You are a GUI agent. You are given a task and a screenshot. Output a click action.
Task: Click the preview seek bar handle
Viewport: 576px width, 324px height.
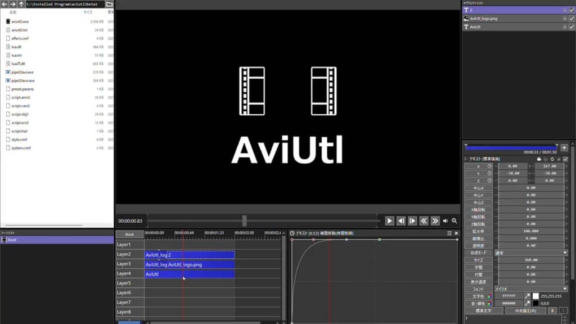pyautogui.click(x=244, y=220)
